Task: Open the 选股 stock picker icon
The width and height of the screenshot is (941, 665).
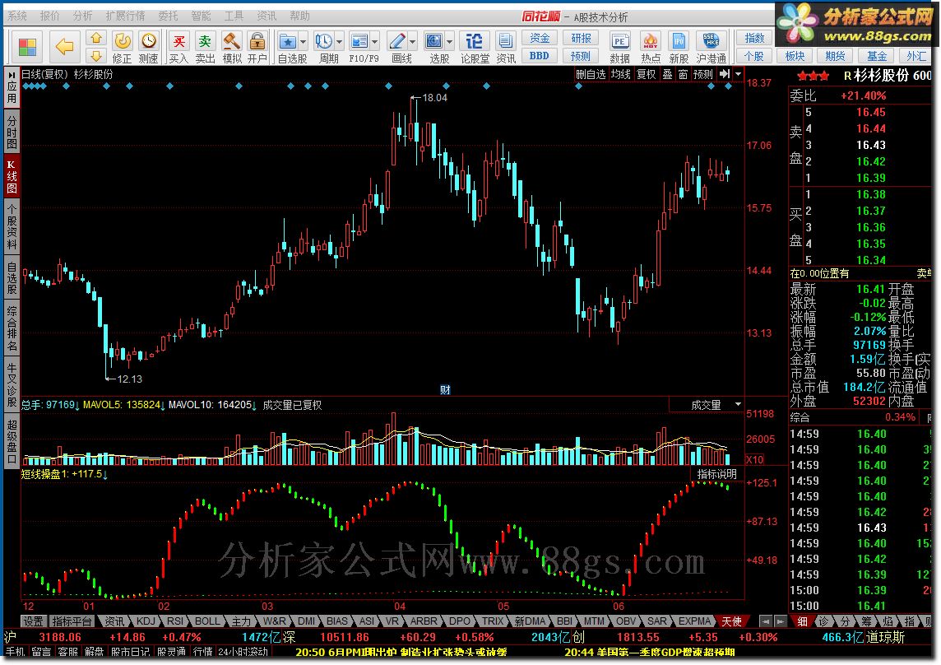Action: (x=433, y=41)
